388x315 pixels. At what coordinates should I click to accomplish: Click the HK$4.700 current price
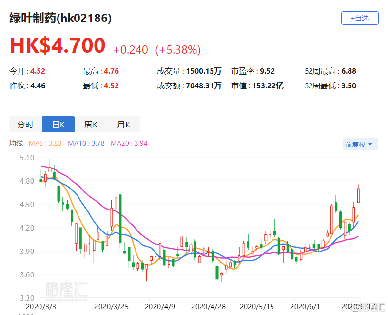pyautogui.click(x=58, y=45)
